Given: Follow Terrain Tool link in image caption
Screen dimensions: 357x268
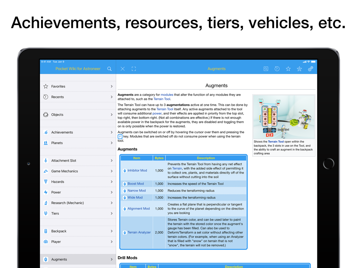Looking at the screenshot, I should [x=276, y=142].
